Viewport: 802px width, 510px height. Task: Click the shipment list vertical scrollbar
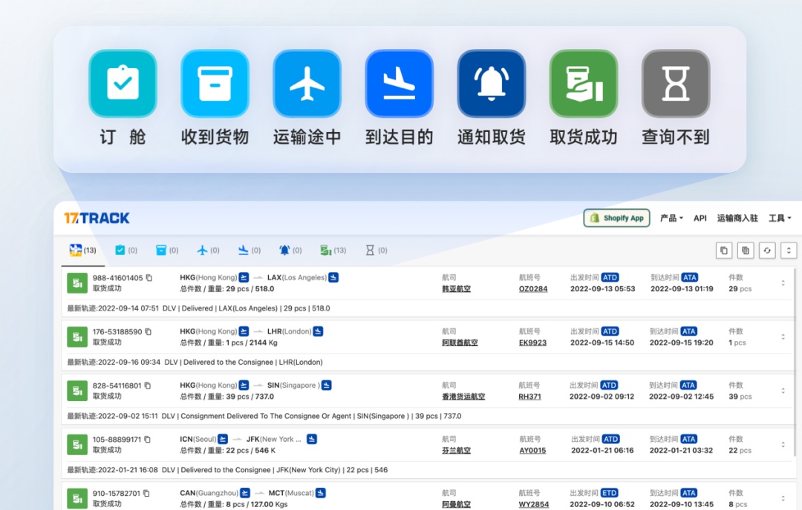pos(795,362)
